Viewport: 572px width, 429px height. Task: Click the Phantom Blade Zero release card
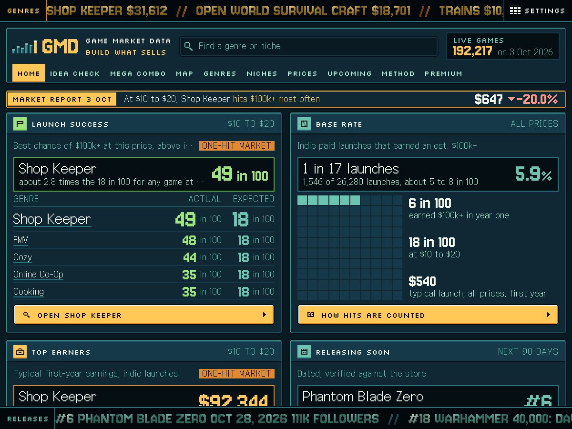tap(428, 397)
